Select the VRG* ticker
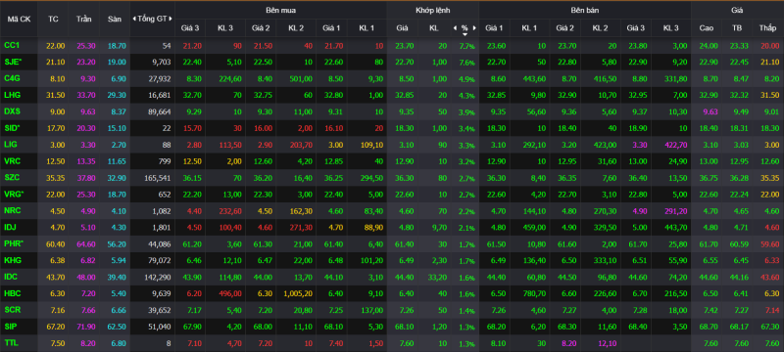The height and width of the screenshot is (352, 784). click(x=13, y=194)
